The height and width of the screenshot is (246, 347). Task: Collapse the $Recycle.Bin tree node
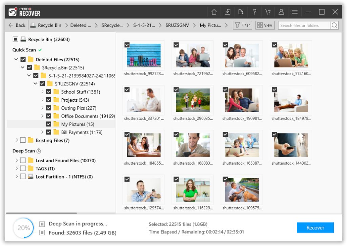[x=22, y=67]
